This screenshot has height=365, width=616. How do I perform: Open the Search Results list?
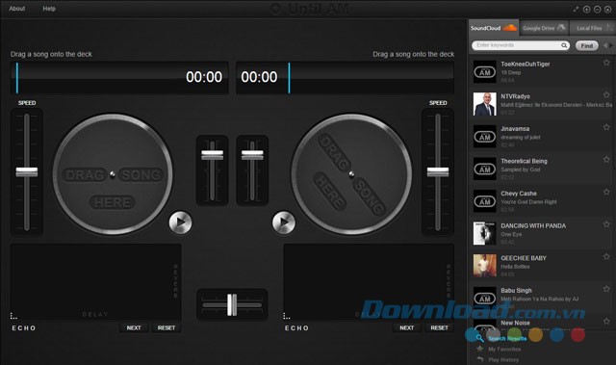507,338
